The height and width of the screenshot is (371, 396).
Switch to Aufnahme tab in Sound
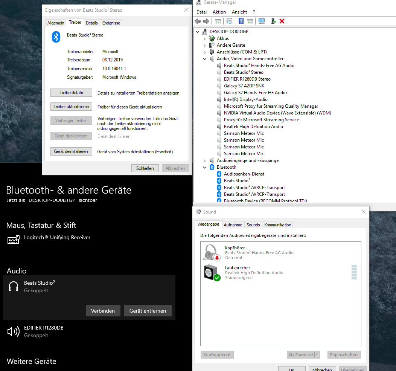pyautogui.click(x=233, y=225)
